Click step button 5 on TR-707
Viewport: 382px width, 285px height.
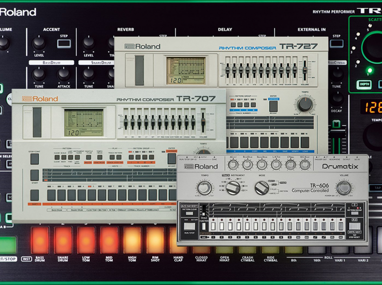click(92, 195)
